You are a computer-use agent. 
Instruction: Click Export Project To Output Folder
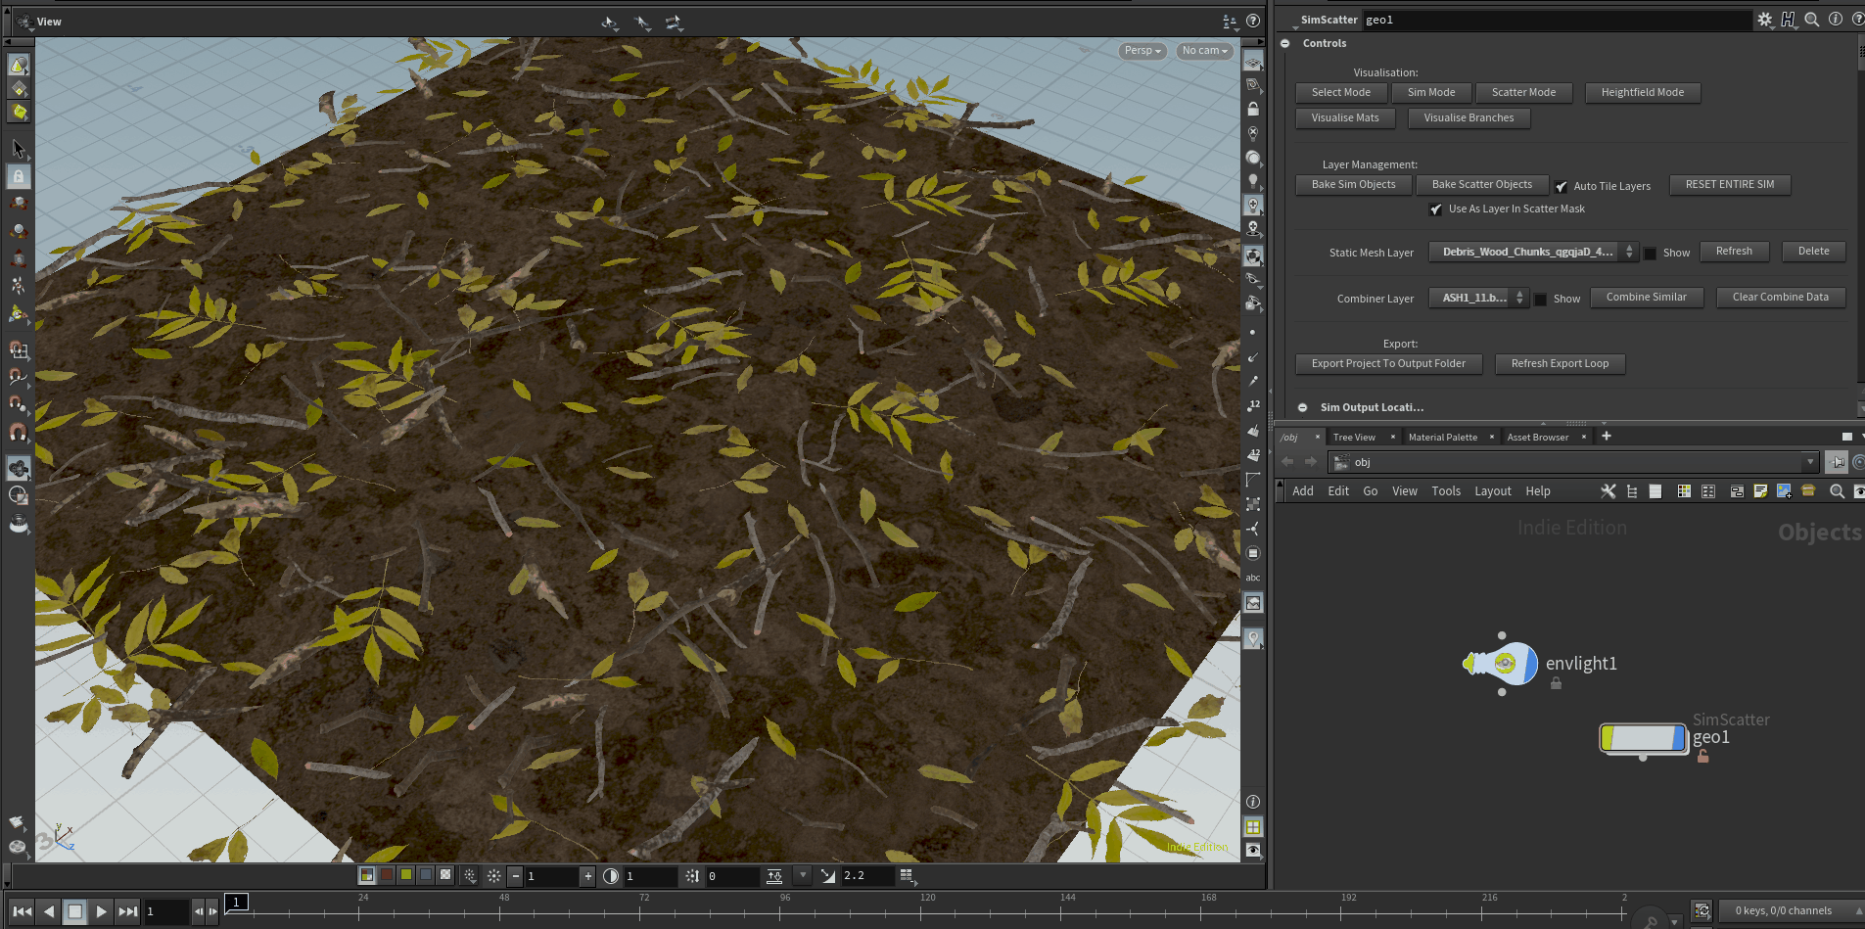(1388, 363)
